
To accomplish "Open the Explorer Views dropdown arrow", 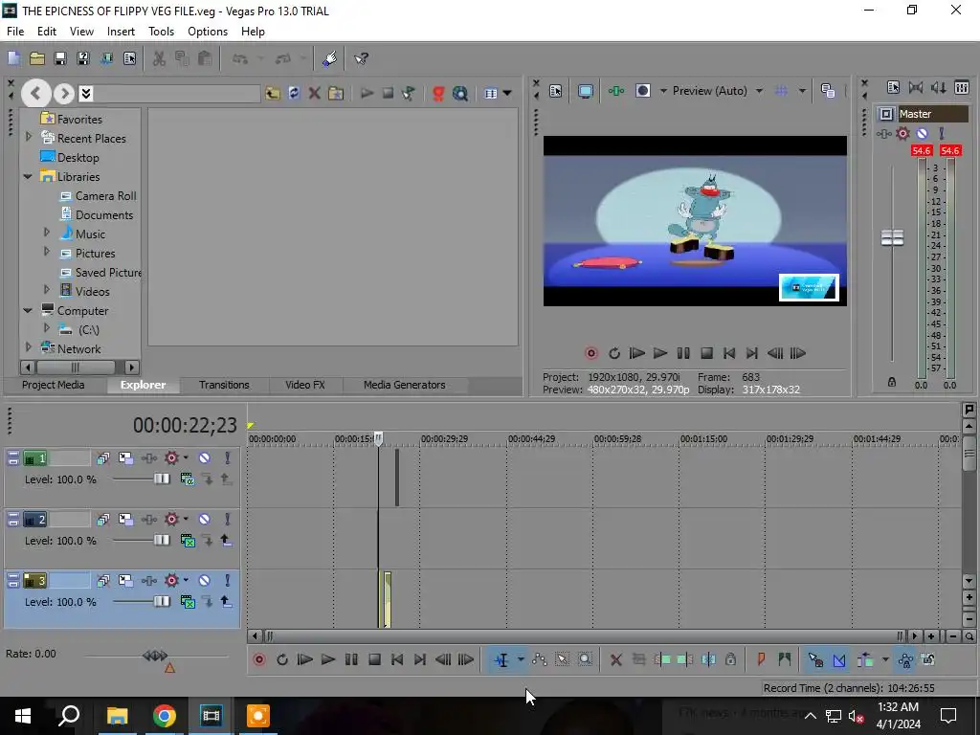I will 507,94.
